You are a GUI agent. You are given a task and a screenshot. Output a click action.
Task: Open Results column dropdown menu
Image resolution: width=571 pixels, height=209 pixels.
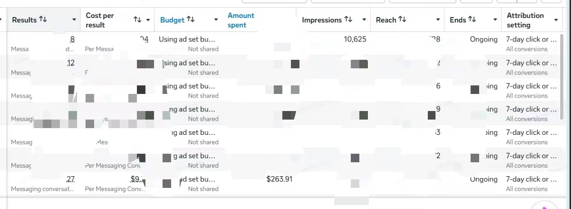74,20
